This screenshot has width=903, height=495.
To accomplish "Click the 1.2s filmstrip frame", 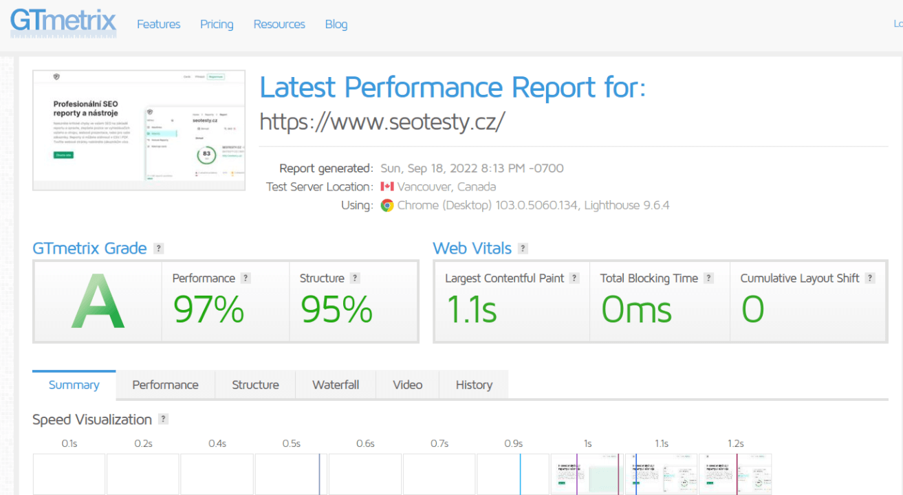I will click(x=735, y=474).
